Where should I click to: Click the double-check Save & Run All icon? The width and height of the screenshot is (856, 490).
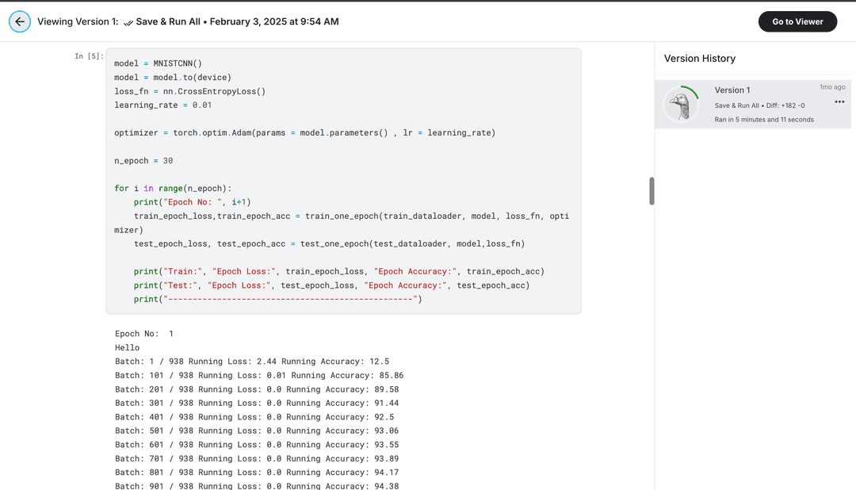pos(128,22)
